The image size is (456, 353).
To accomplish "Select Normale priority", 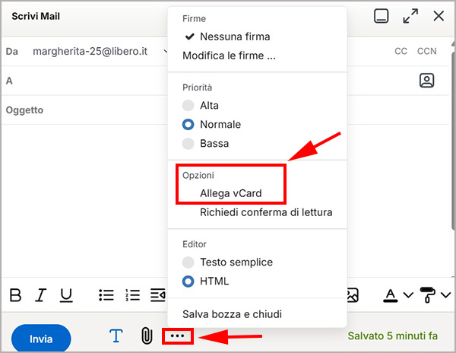I will tap(212, 125).
